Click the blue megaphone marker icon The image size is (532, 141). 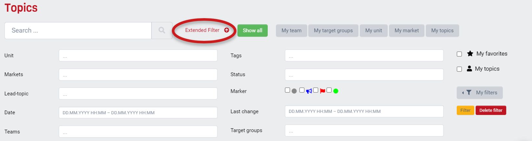[x=309, y=91]
